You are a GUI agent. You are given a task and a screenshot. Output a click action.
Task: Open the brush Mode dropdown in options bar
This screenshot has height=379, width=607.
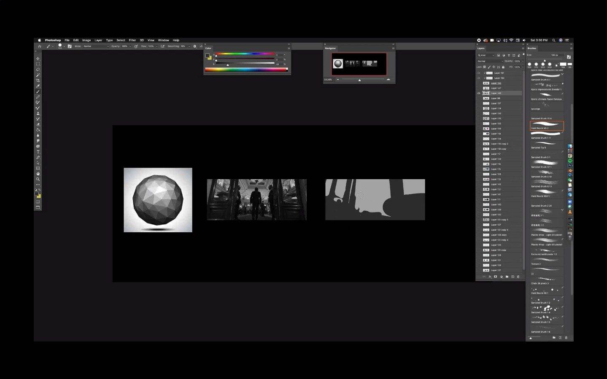96,46
